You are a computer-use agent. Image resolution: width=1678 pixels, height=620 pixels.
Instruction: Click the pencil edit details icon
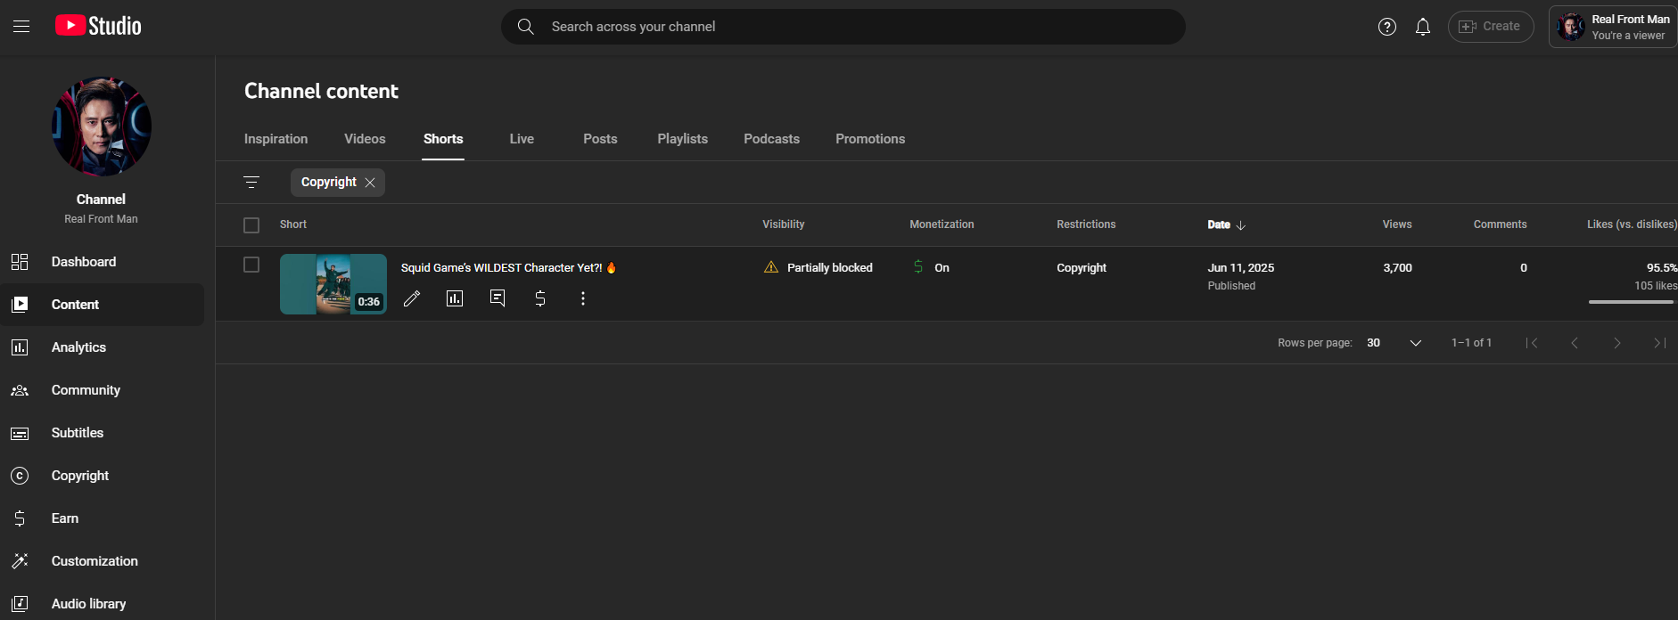(412, 298)
